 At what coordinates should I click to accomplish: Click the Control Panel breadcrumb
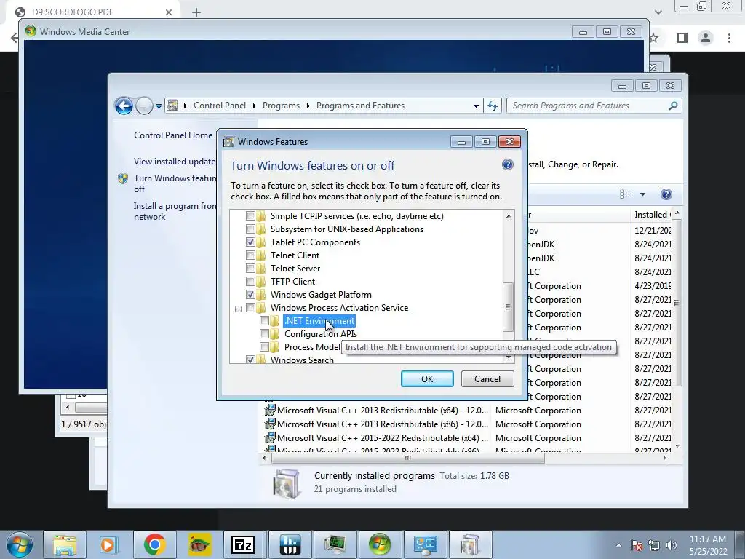220,106
